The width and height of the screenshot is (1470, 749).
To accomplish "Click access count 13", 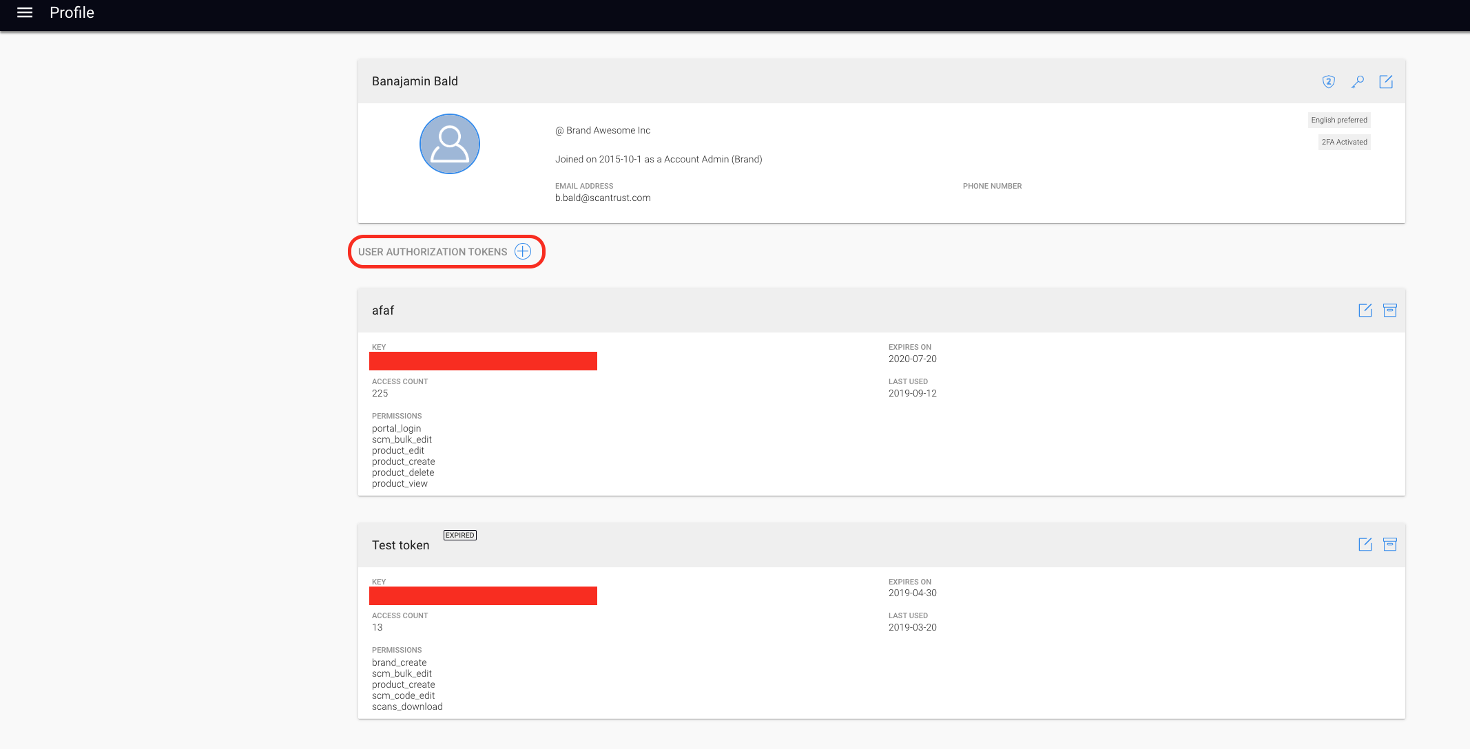I will 377,627.
